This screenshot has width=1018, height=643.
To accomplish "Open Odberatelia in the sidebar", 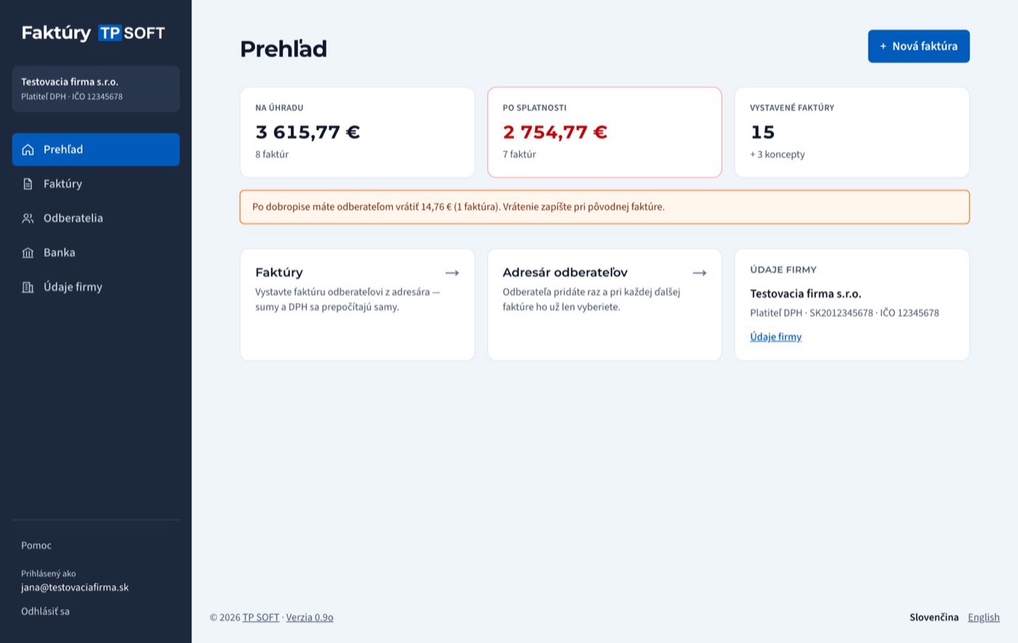I will click(x=96, y=218).
